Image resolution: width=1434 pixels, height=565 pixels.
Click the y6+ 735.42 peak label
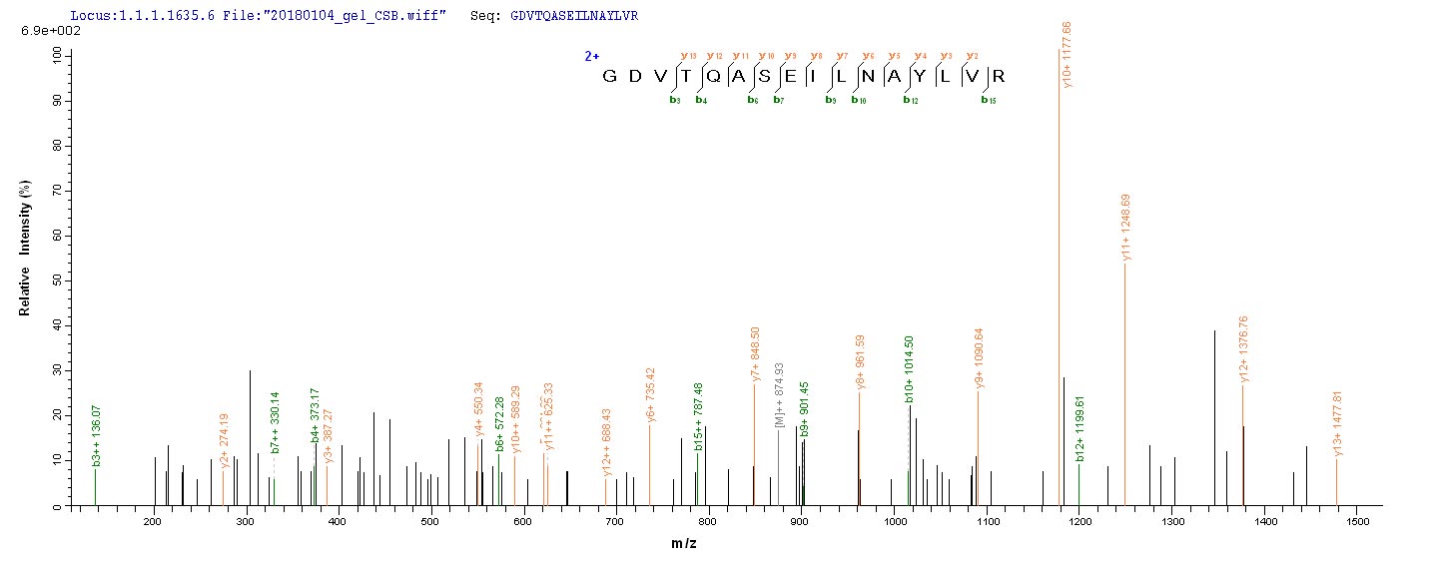pyautogui.click(x=650, y=395)
